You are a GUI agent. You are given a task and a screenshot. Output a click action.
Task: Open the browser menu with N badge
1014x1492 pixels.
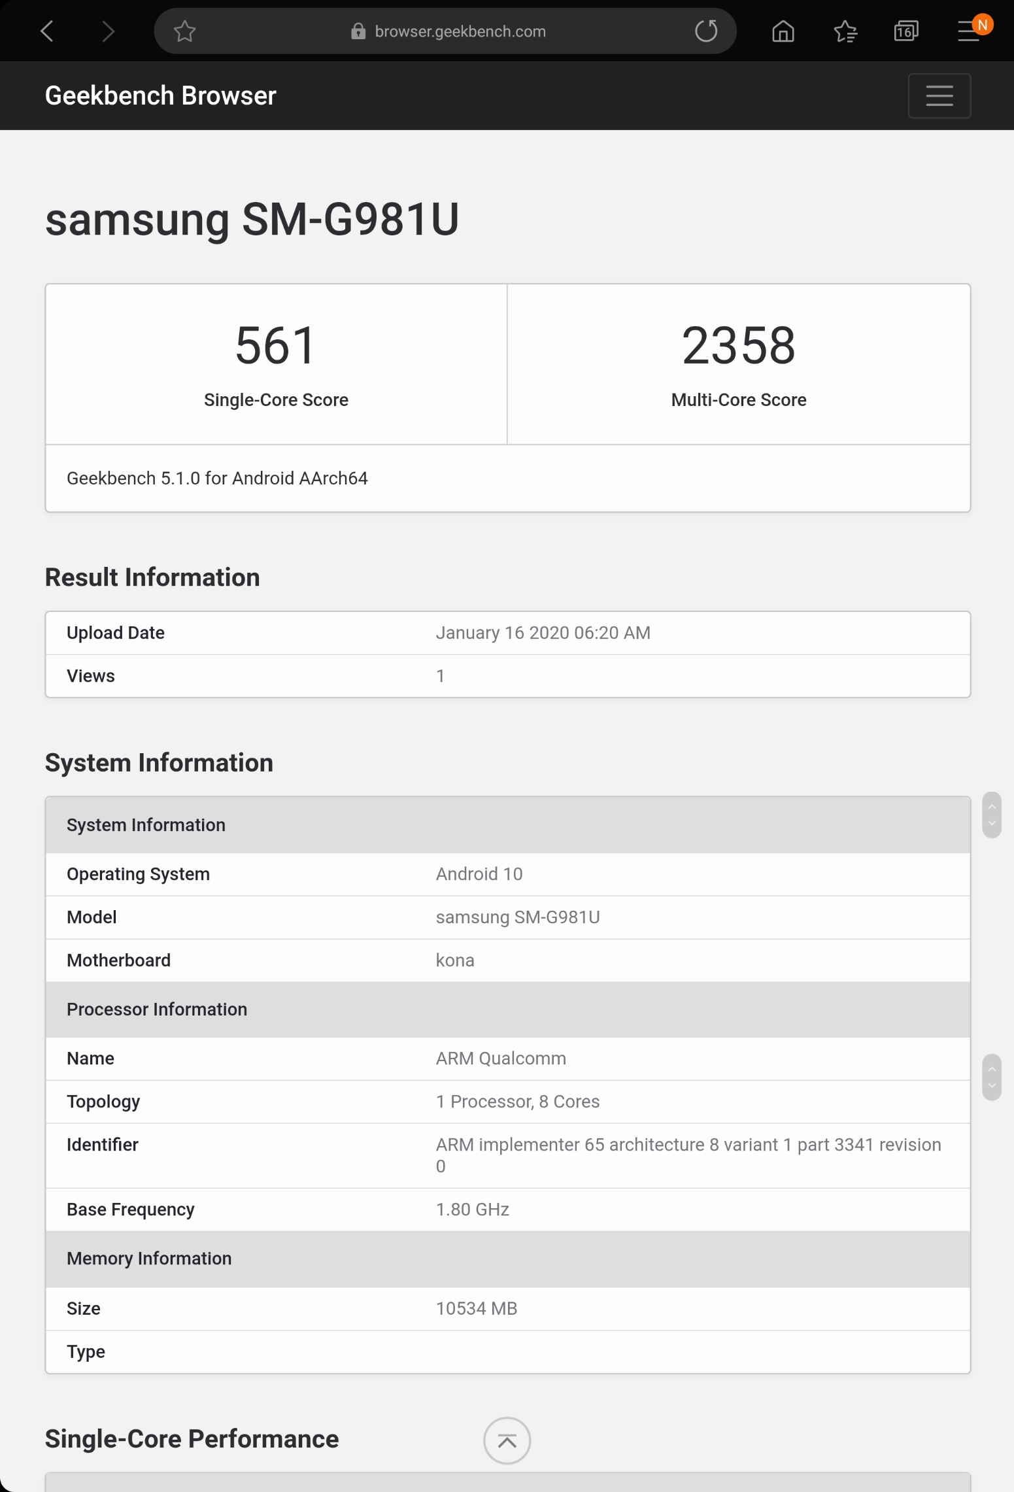tap(969, 31)
